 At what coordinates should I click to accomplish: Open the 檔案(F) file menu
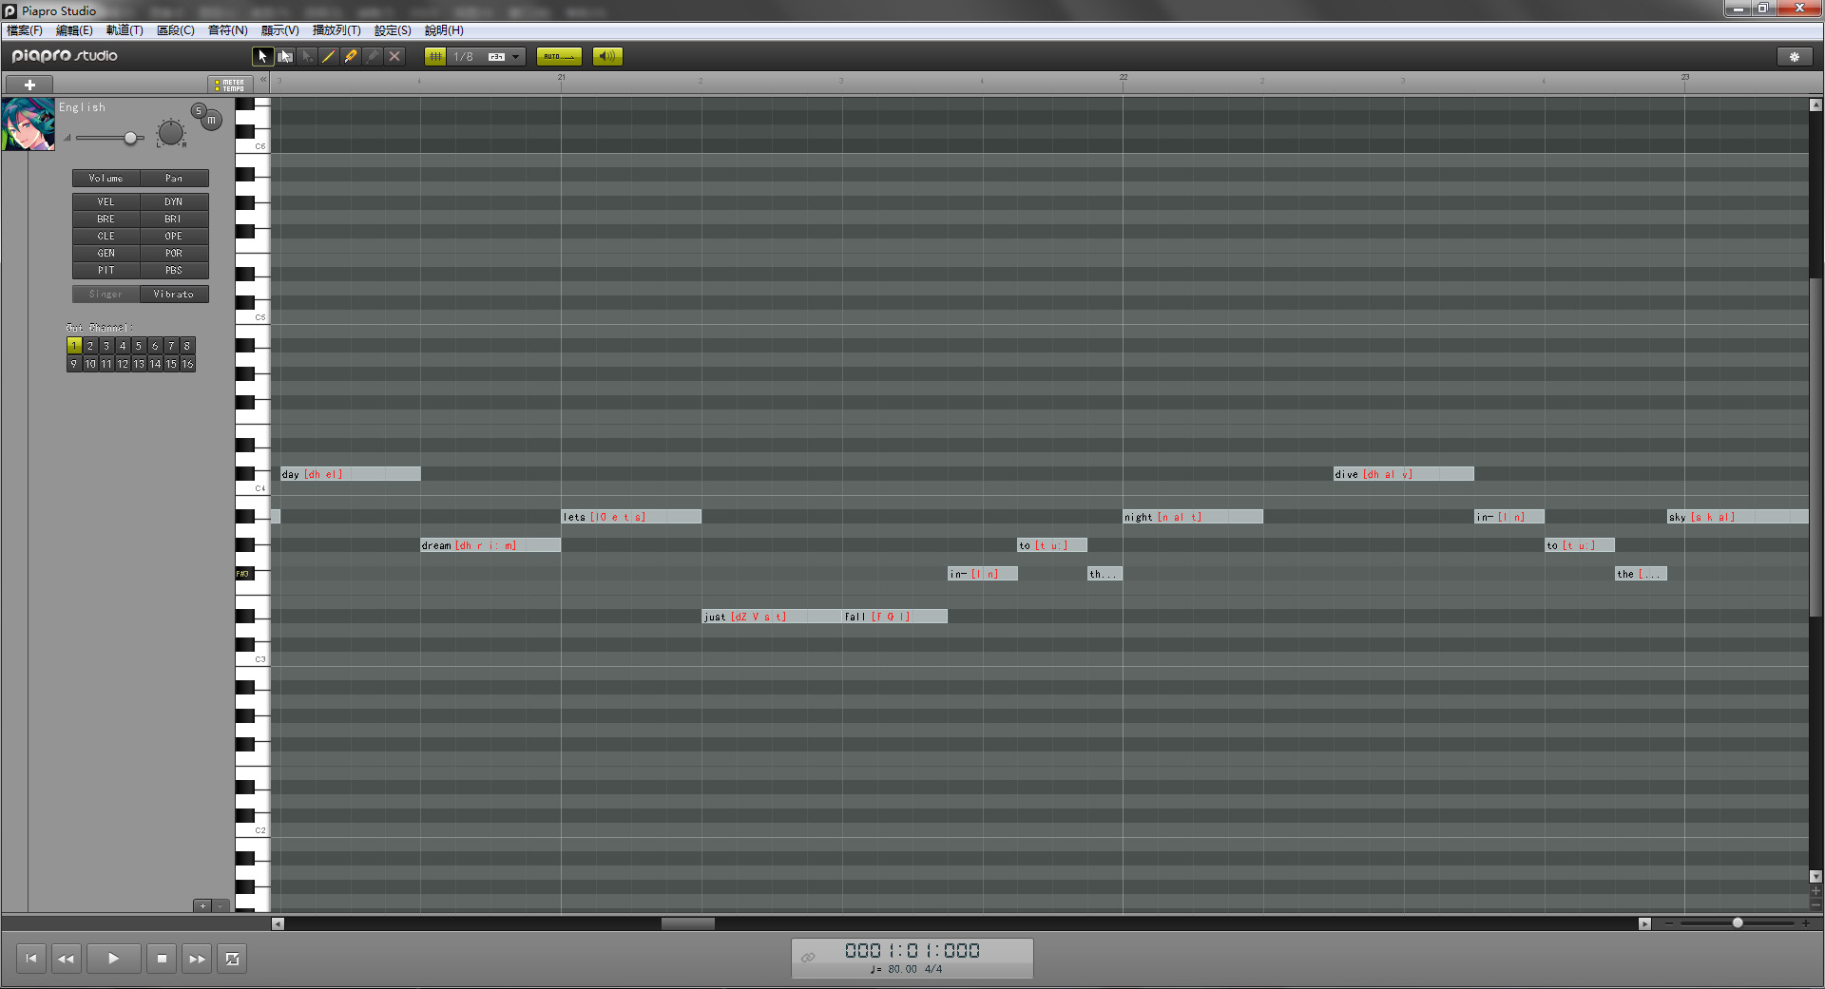pos(25,30)
